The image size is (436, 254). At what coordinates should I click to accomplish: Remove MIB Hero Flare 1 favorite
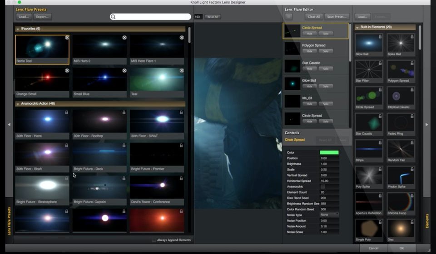pyautogui.click(x=182, y=38)
